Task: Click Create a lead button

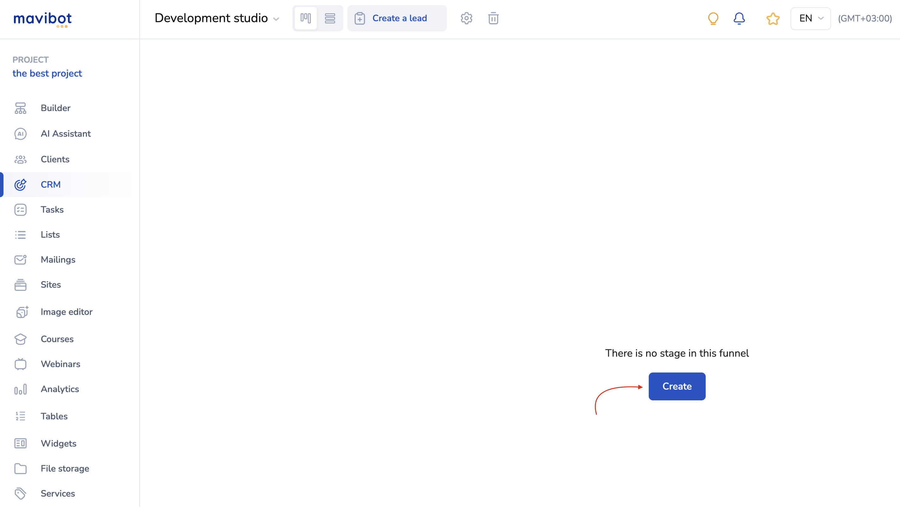Action: [x=397, y=18]
